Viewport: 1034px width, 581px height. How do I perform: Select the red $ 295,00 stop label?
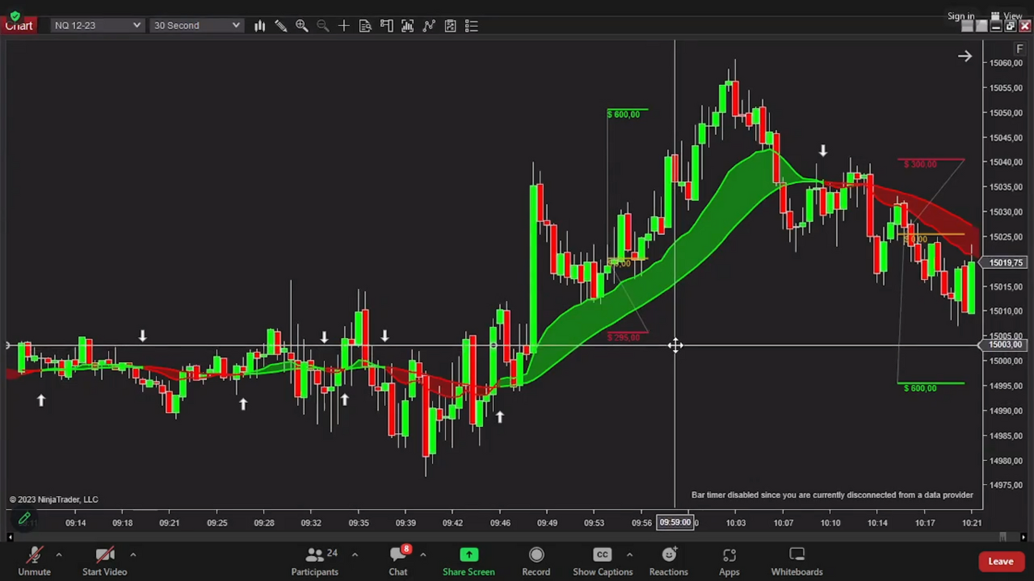(x=623, y=337)
